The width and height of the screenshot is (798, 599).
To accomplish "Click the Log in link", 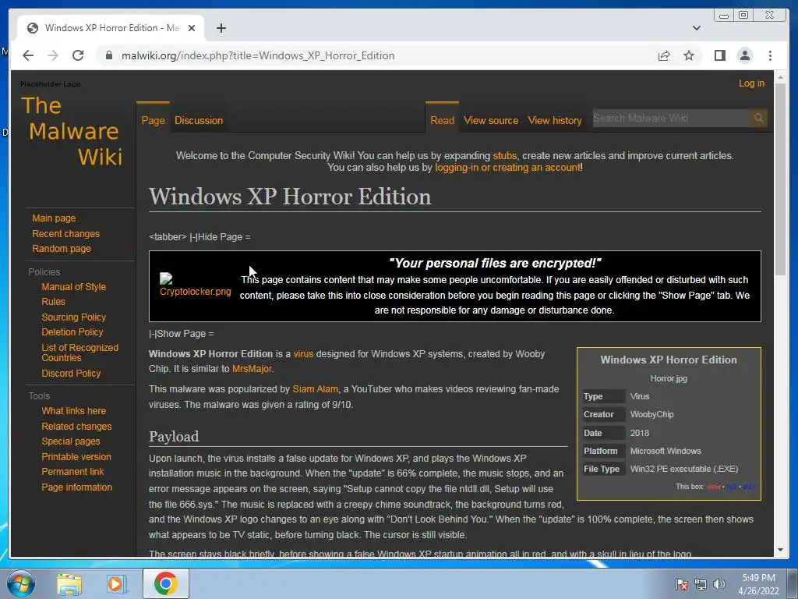I will (x=752, y=83).
